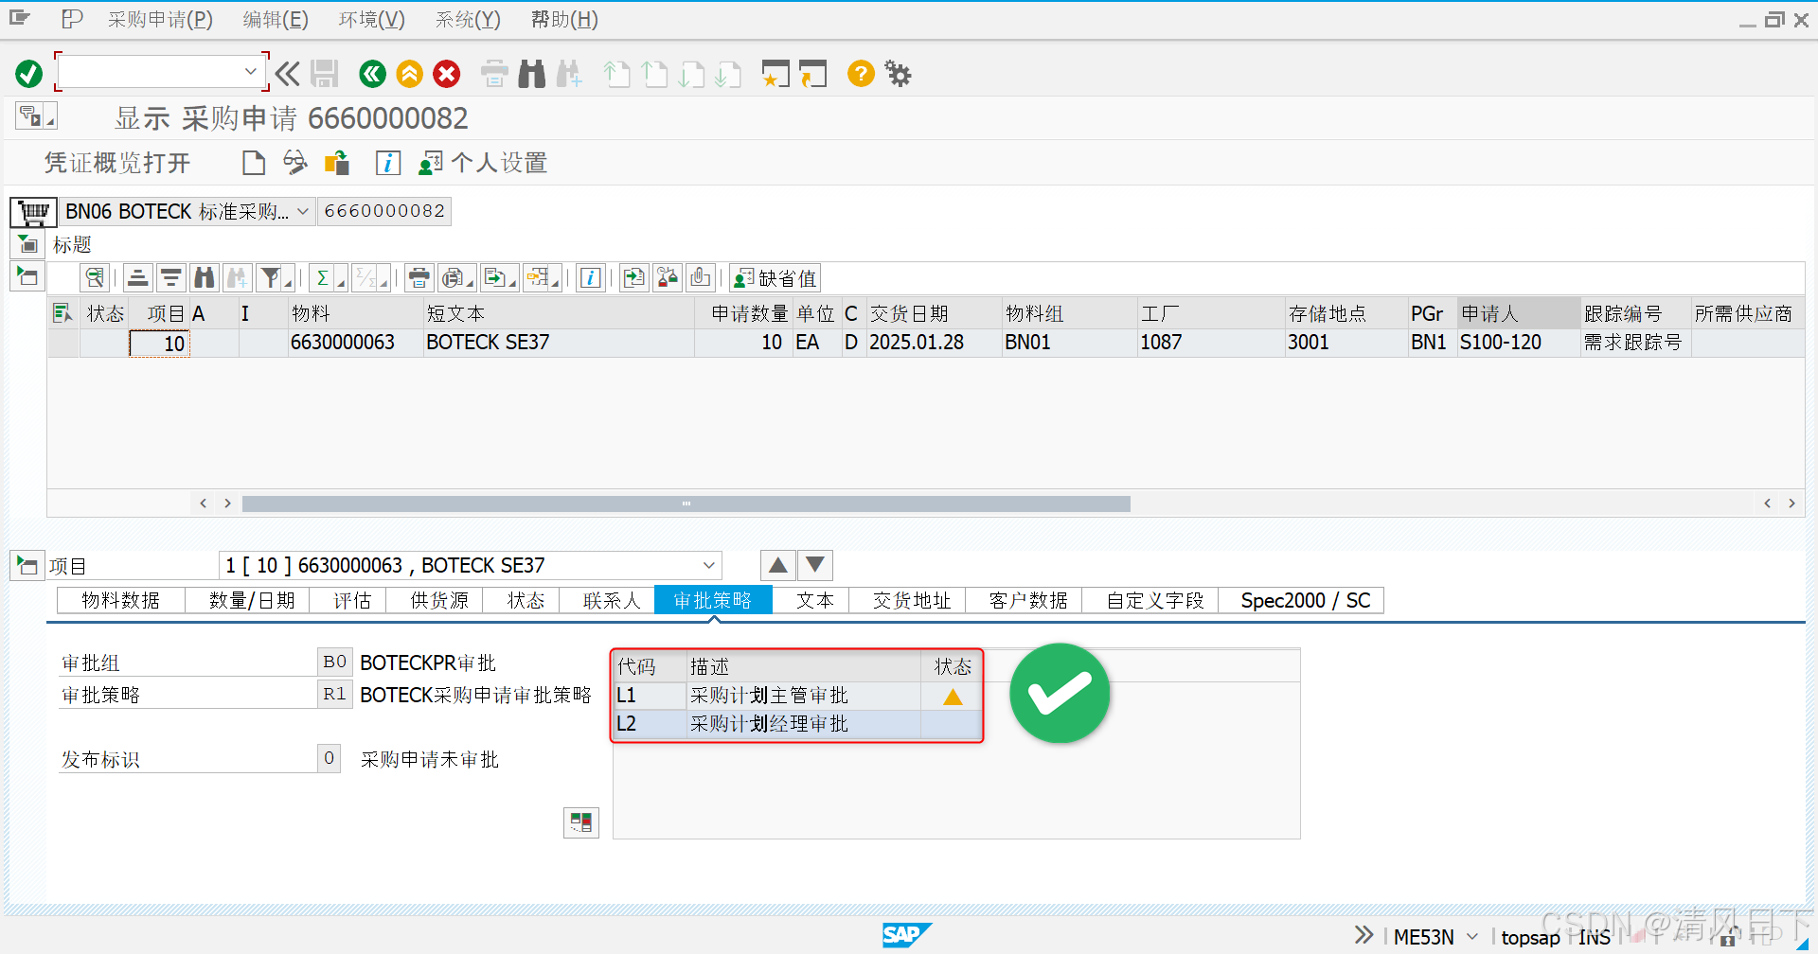Viewport: 1818px width, 954px height.
Task: Go back using the green arrow icon
Action: [x=372, y=74]
